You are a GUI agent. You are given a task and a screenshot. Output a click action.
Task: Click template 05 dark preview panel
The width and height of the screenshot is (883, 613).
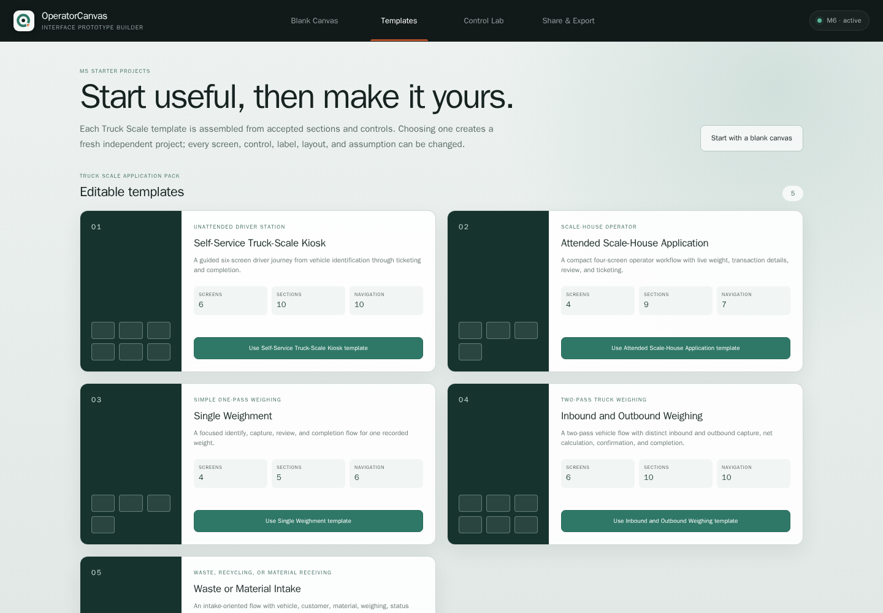pos(131,585)
